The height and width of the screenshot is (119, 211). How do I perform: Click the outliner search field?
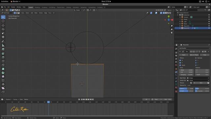192,10
